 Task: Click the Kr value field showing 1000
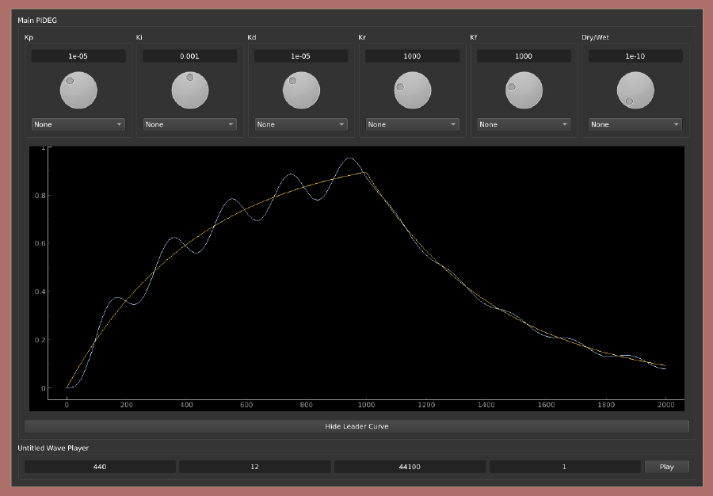pyautogui.click(x=413, y=56)
